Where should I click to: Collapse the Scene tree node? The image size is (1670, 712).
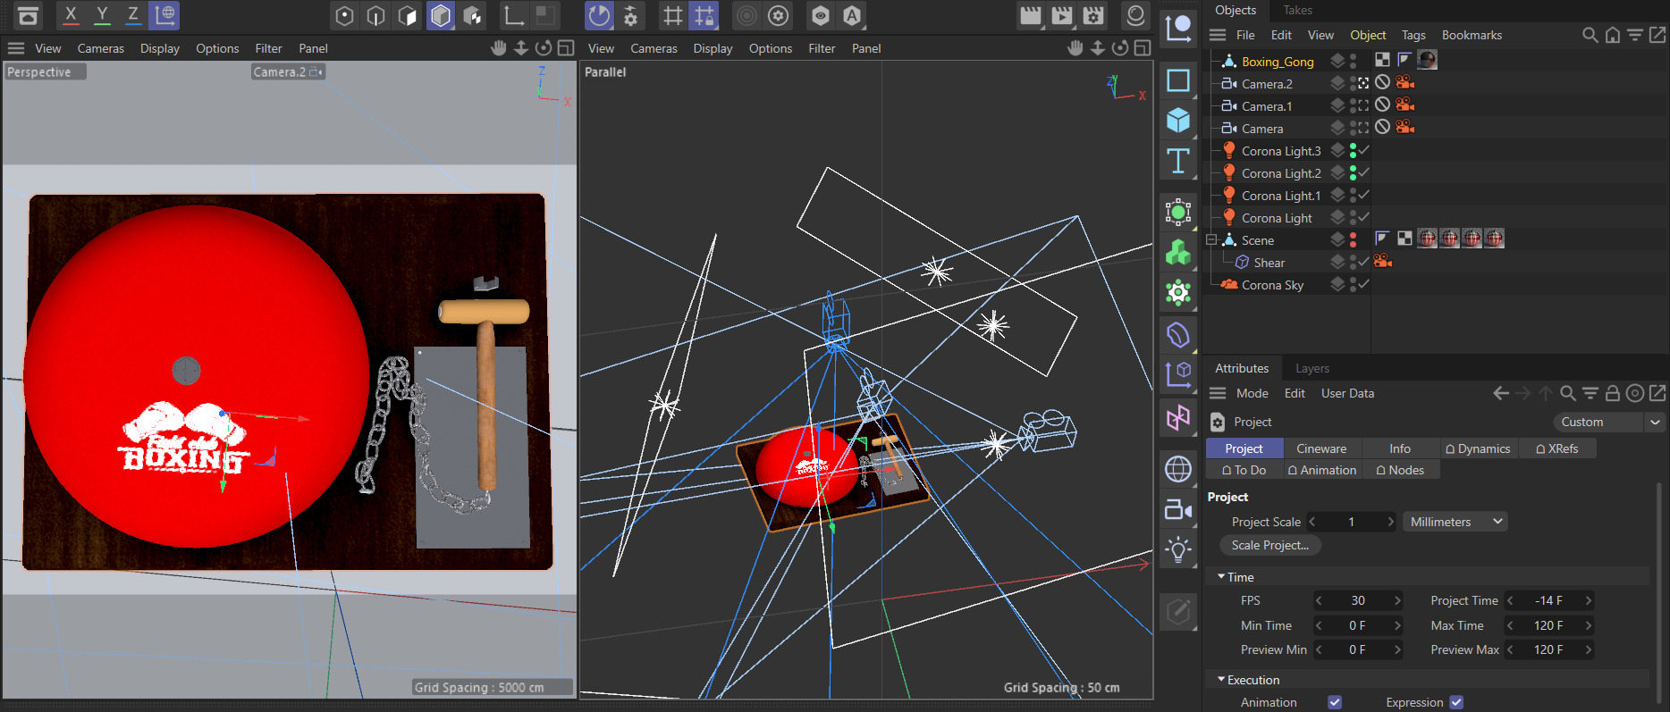pos(1211,239)
